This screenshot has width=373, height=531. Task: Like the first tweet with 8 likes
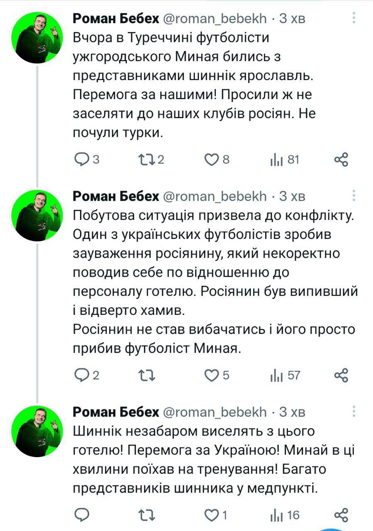[x=212, y=160]
